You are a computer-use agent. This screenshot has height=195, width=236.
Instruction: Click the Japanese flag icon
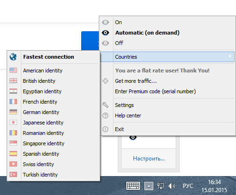pyautogui.click(x=13, y=123)
